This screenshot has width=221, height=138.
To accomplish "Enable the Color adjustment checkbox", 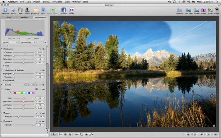I will point(4,89).
